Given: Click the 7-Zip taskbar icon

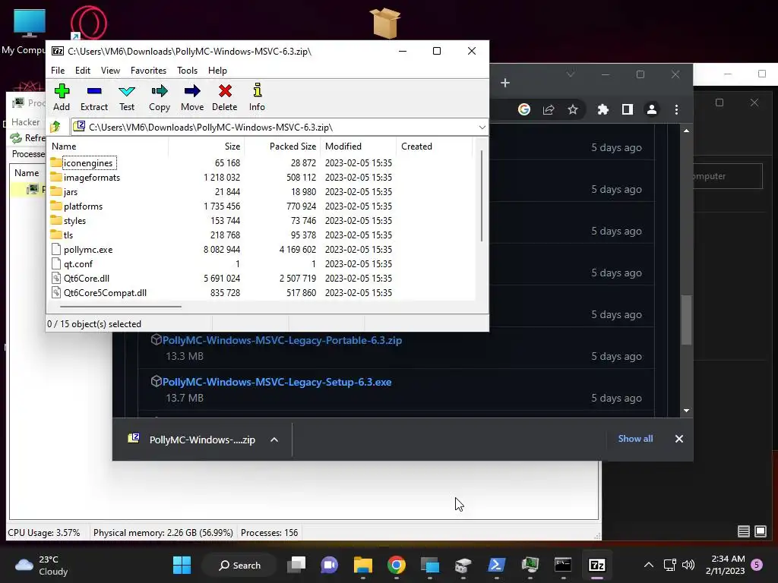Looking at the screenshot, I should [x=596, y=565].
